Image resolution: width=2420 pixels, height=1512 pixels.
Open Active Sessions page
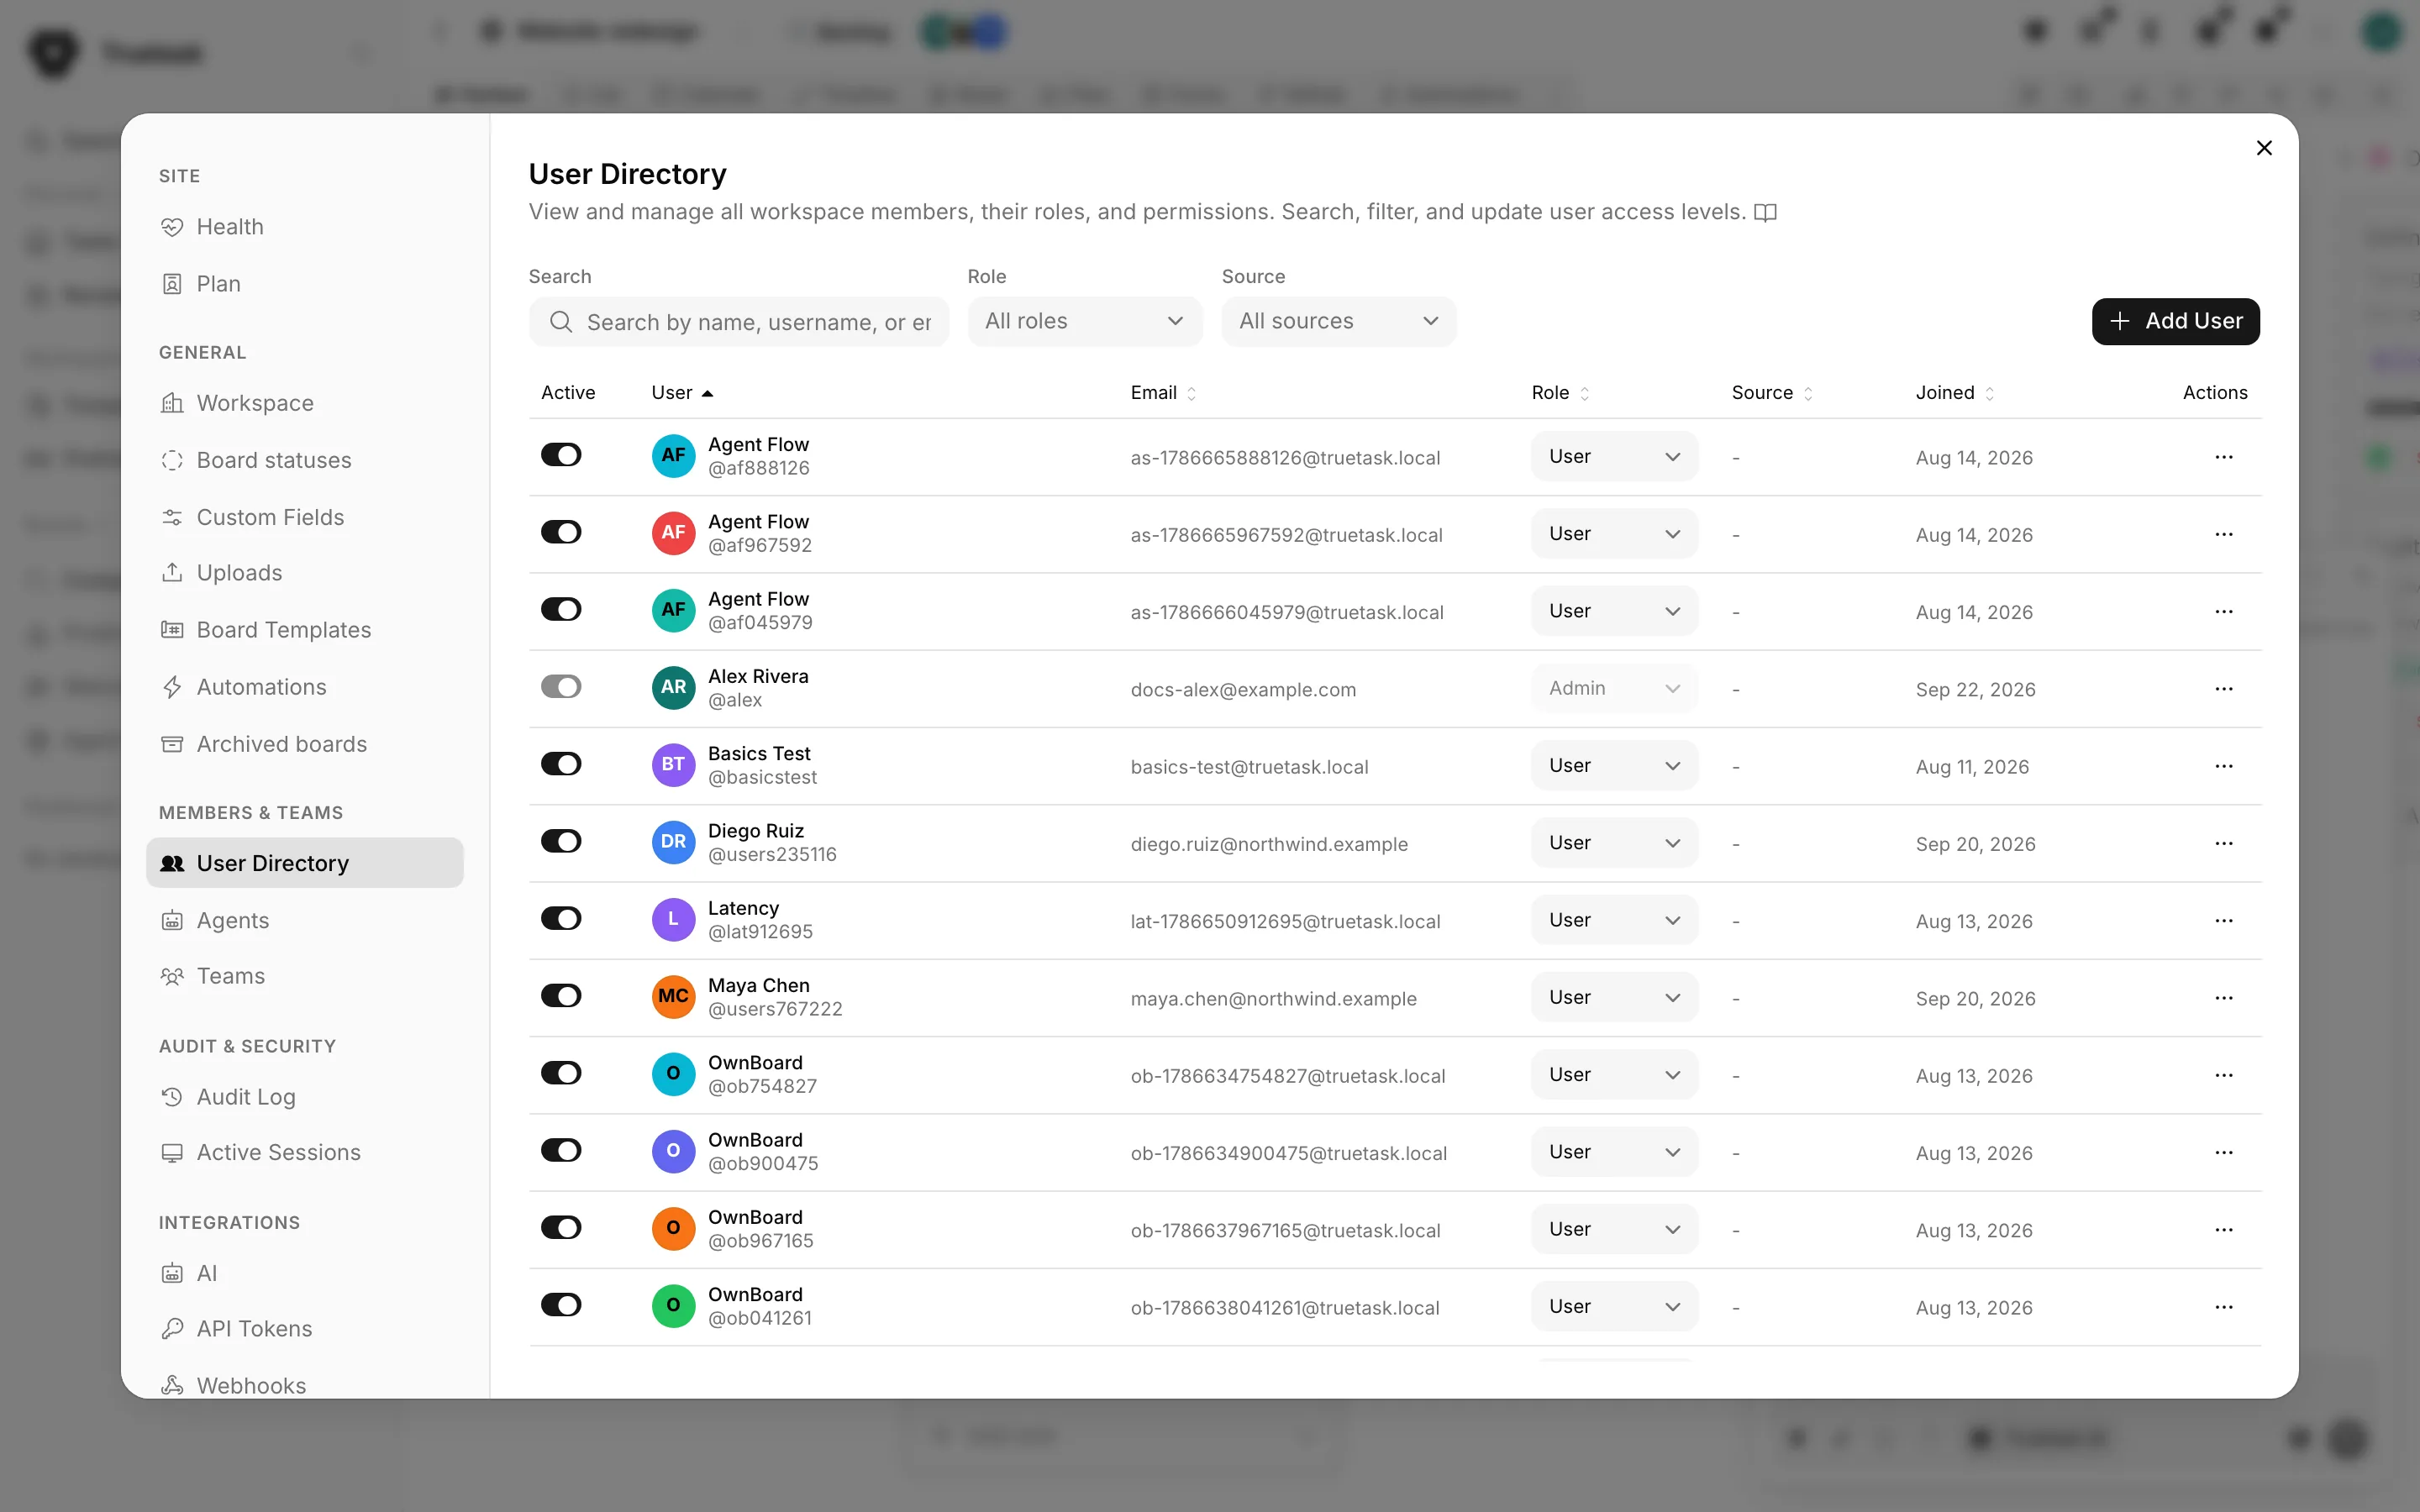(304, 1152)
